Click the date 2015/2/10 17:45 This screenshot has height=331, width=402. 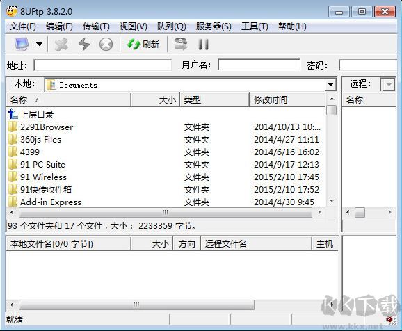click(x=287, y=177)
